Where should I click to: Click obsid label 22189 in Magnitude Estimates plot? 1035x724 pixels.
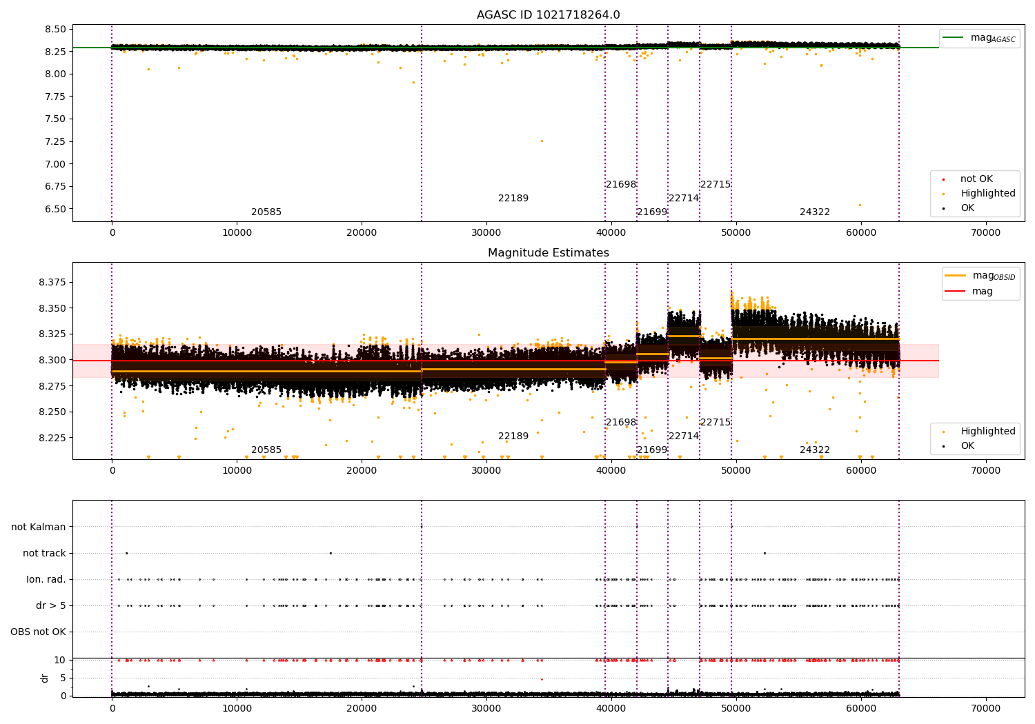coord(513,436)
